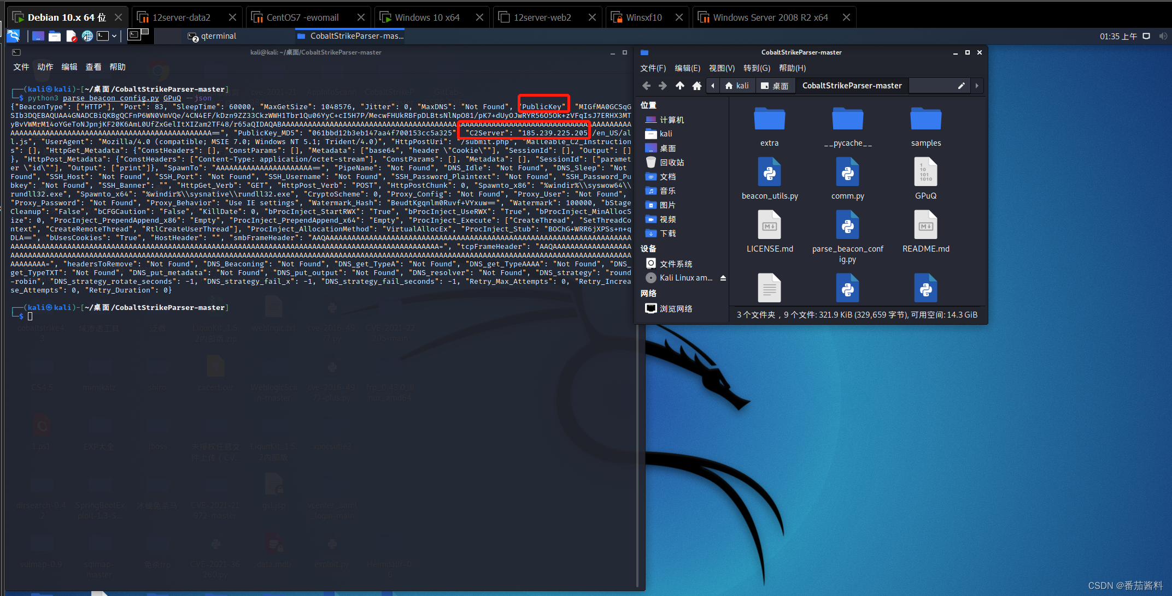Go forward in file manager history
This screenshot has height=596, width=1172.
pos(663,86)
